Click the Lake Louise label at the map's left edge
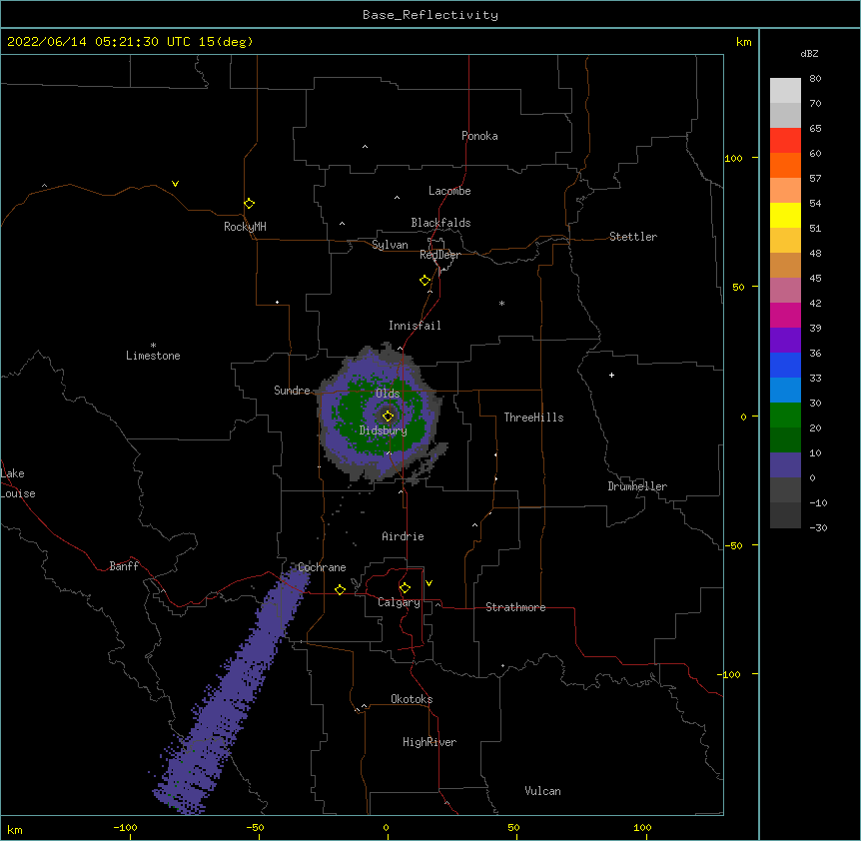The height and width of the screenshot is (841, 861). coord(18,483)
